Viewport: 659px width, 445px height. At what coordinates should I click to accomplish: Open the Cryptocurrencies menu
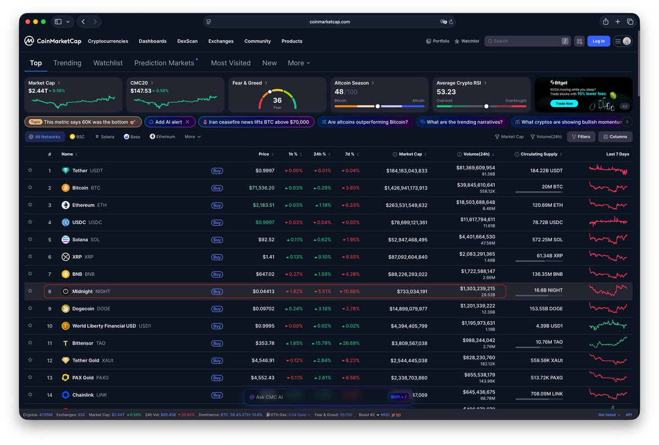point(108,41)
